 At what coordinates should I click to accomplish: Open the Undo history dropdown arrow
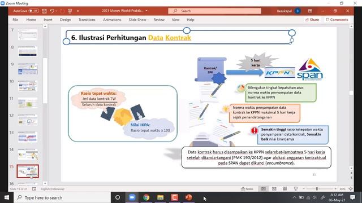pyautogui.click(x=57, y=11)
